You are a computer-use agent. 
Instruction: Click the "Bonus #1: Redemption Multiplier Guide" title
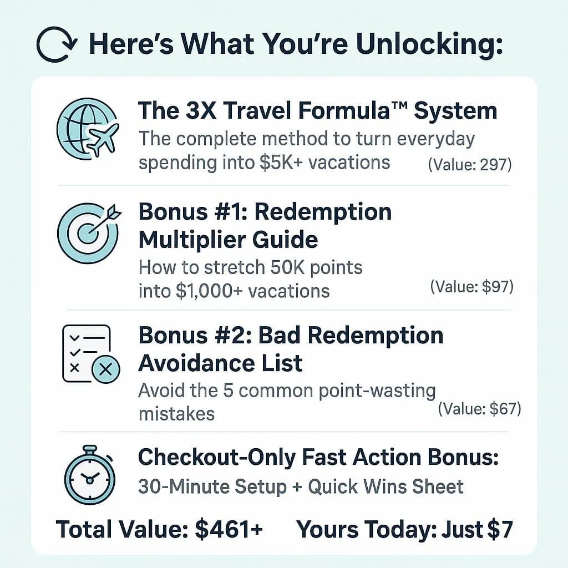[x=265, y=225]
